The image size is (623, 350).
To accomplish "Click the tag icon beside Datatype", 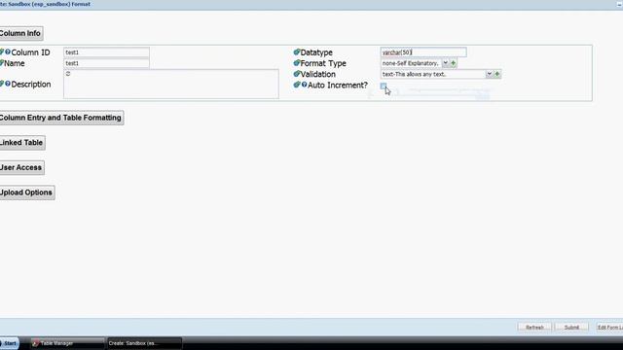I will coord(296,52).
